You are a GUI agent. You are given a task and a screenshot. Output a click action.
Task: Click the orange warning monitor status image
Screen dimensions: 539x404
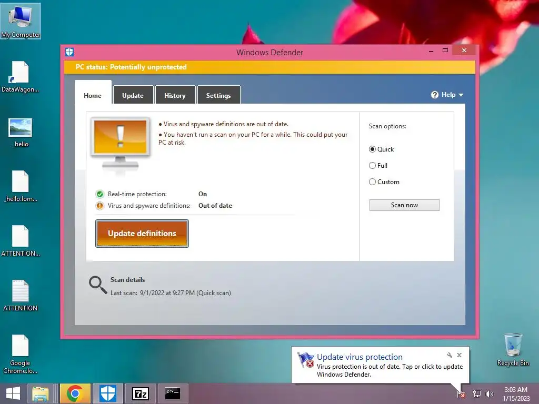coord(121,144)
